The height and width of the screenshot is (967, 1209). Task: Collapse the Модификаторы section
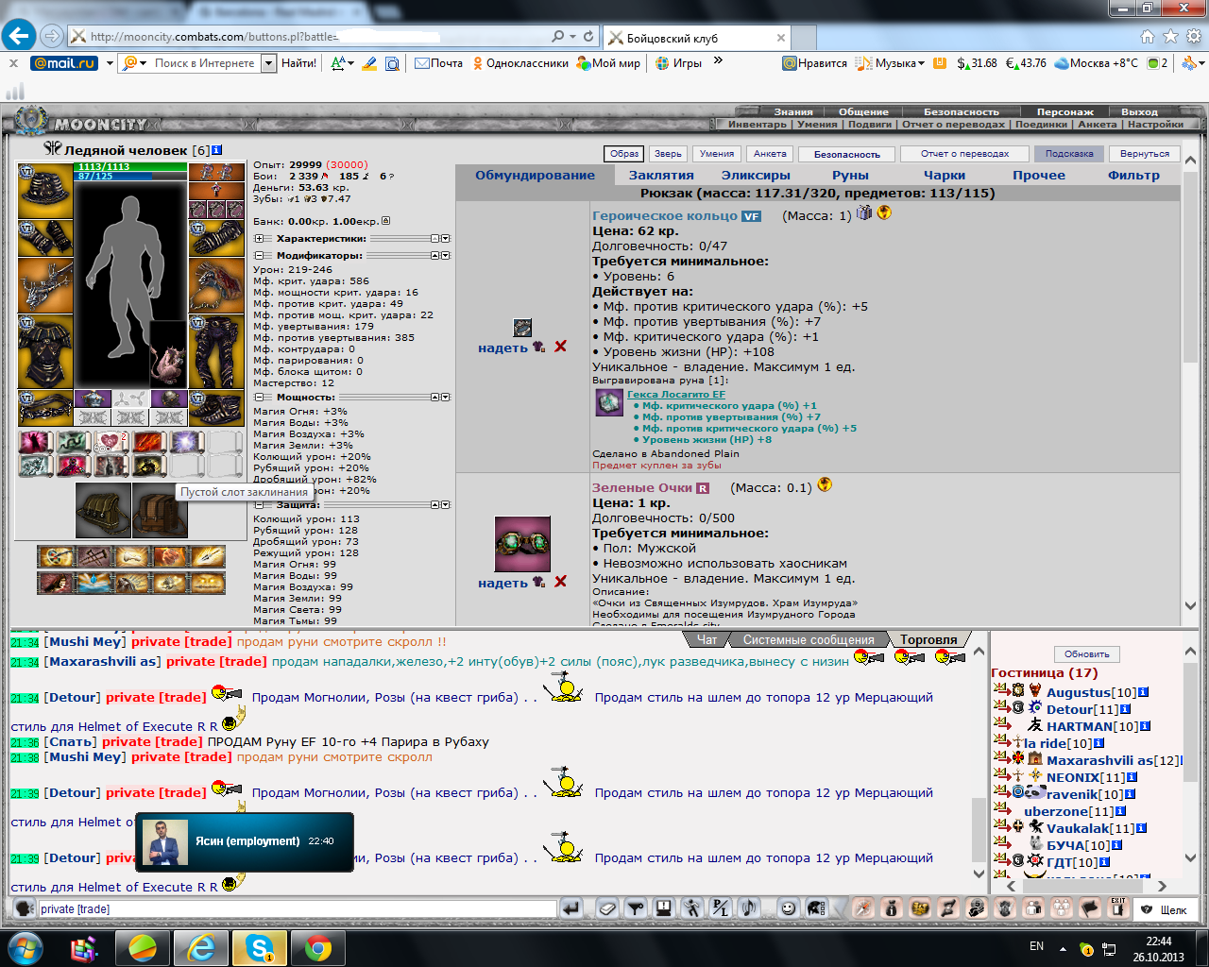point(258,256)
